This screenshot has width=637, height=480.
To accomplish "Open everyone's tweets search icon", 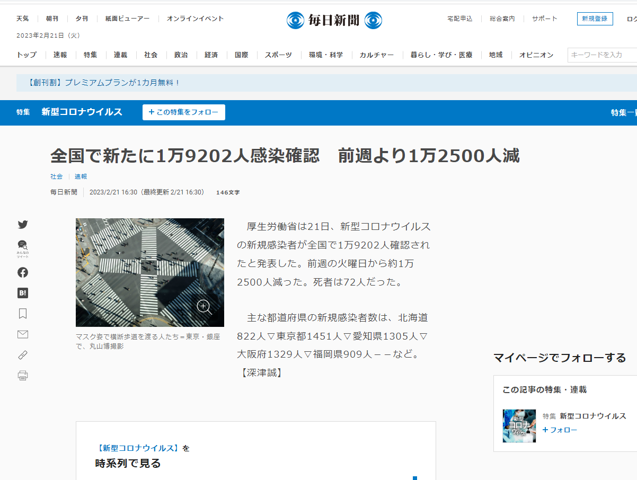I will (x=23, y=248).
